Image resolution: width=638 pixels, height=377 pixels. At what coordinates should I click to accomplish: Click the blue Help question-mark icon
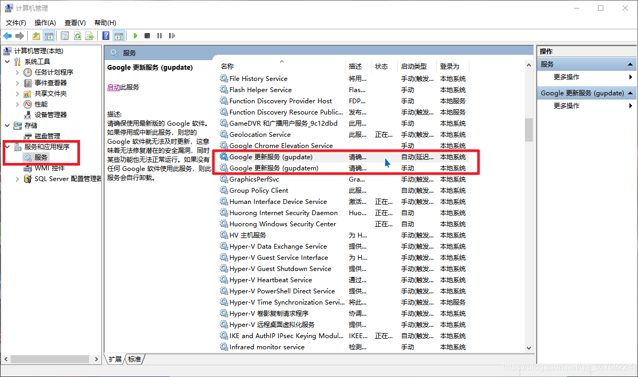(x=106, y=36)
